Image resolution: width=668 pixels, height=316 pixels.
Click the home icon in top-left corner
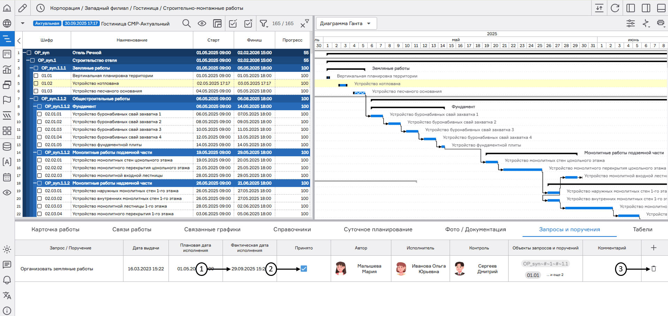7,8
